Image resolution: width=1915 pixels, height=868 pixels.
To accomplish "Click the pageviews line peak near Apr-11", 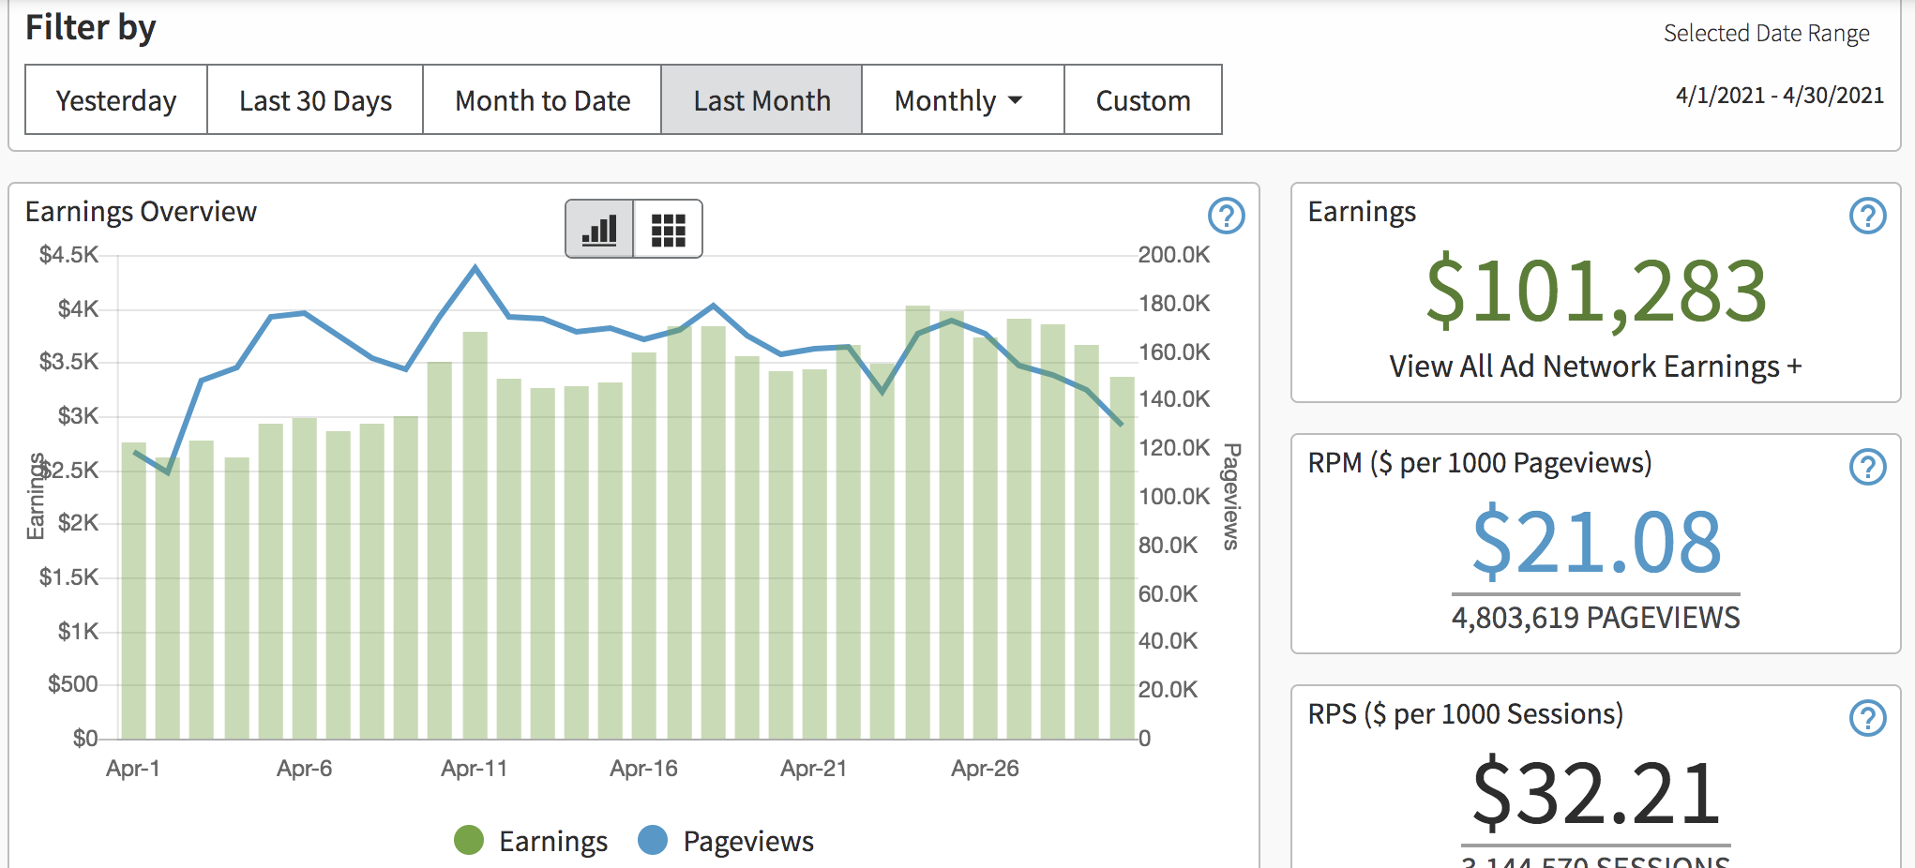I will coord(475,268).
